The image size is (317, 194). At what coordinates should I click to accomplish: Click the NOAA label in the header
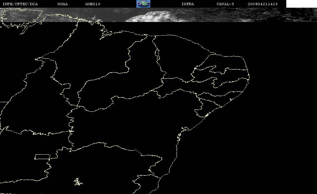click(62, 4)
